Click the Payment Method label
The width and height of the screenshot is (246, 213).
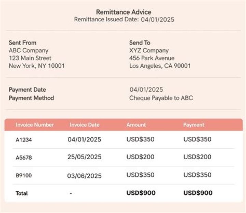point(31,98)
